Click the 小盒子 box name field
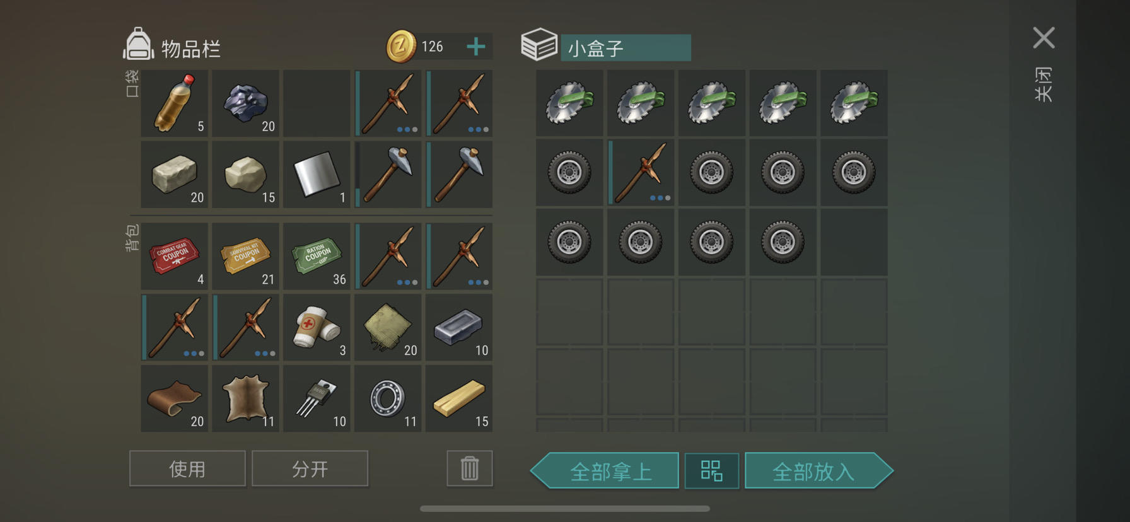The height and width of the screenshot is (522, 1130). tap(626, 48)
